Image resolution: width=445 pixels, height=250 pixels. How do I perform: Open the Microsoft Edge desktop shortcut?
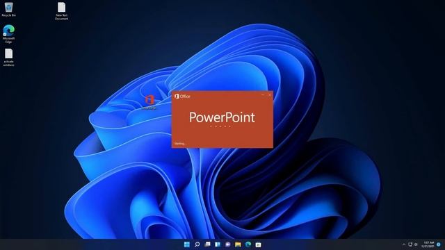[8, 34]
